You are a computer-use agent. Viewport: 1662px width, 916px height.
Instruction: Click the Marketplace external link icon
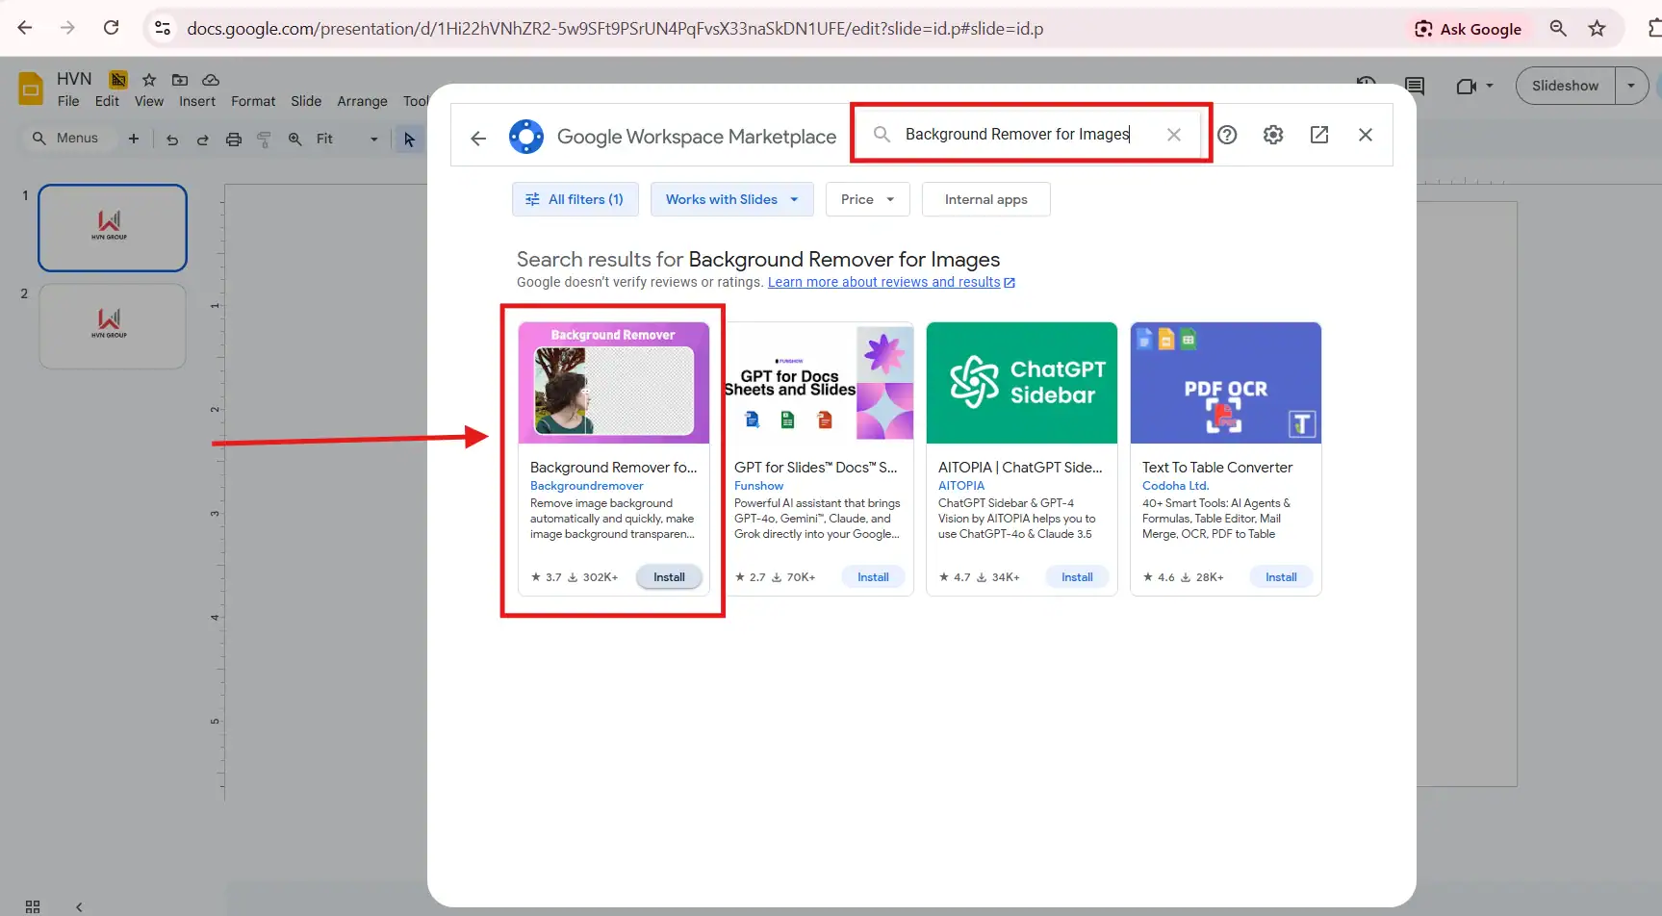coord(1318,135)
